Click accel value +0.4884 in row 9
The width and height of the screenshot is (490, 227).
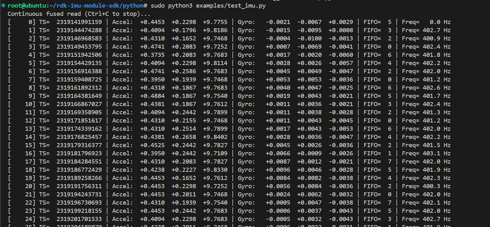point(152,96)
